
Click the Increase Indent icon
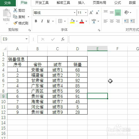[133, 21]
